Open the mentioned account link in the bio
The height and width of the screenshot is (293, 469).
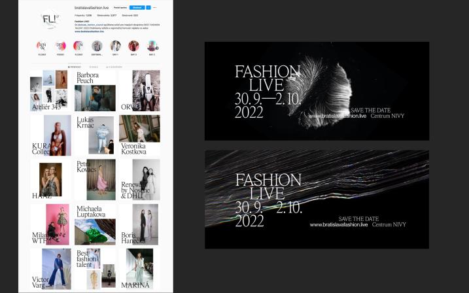(x=90, y=25)
